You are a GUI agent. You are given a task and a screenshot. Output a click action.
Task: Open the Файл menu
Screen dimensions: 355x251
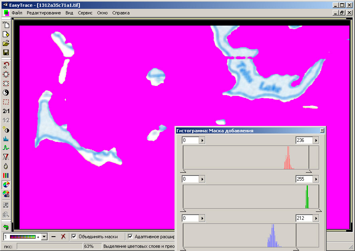click(x=17, y=13)
